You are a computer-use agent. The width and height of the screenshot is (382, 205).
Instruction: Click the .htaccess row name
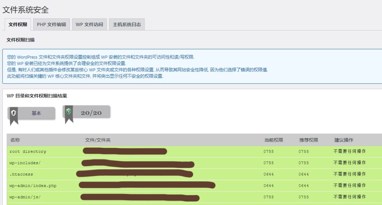pos(21,174)
